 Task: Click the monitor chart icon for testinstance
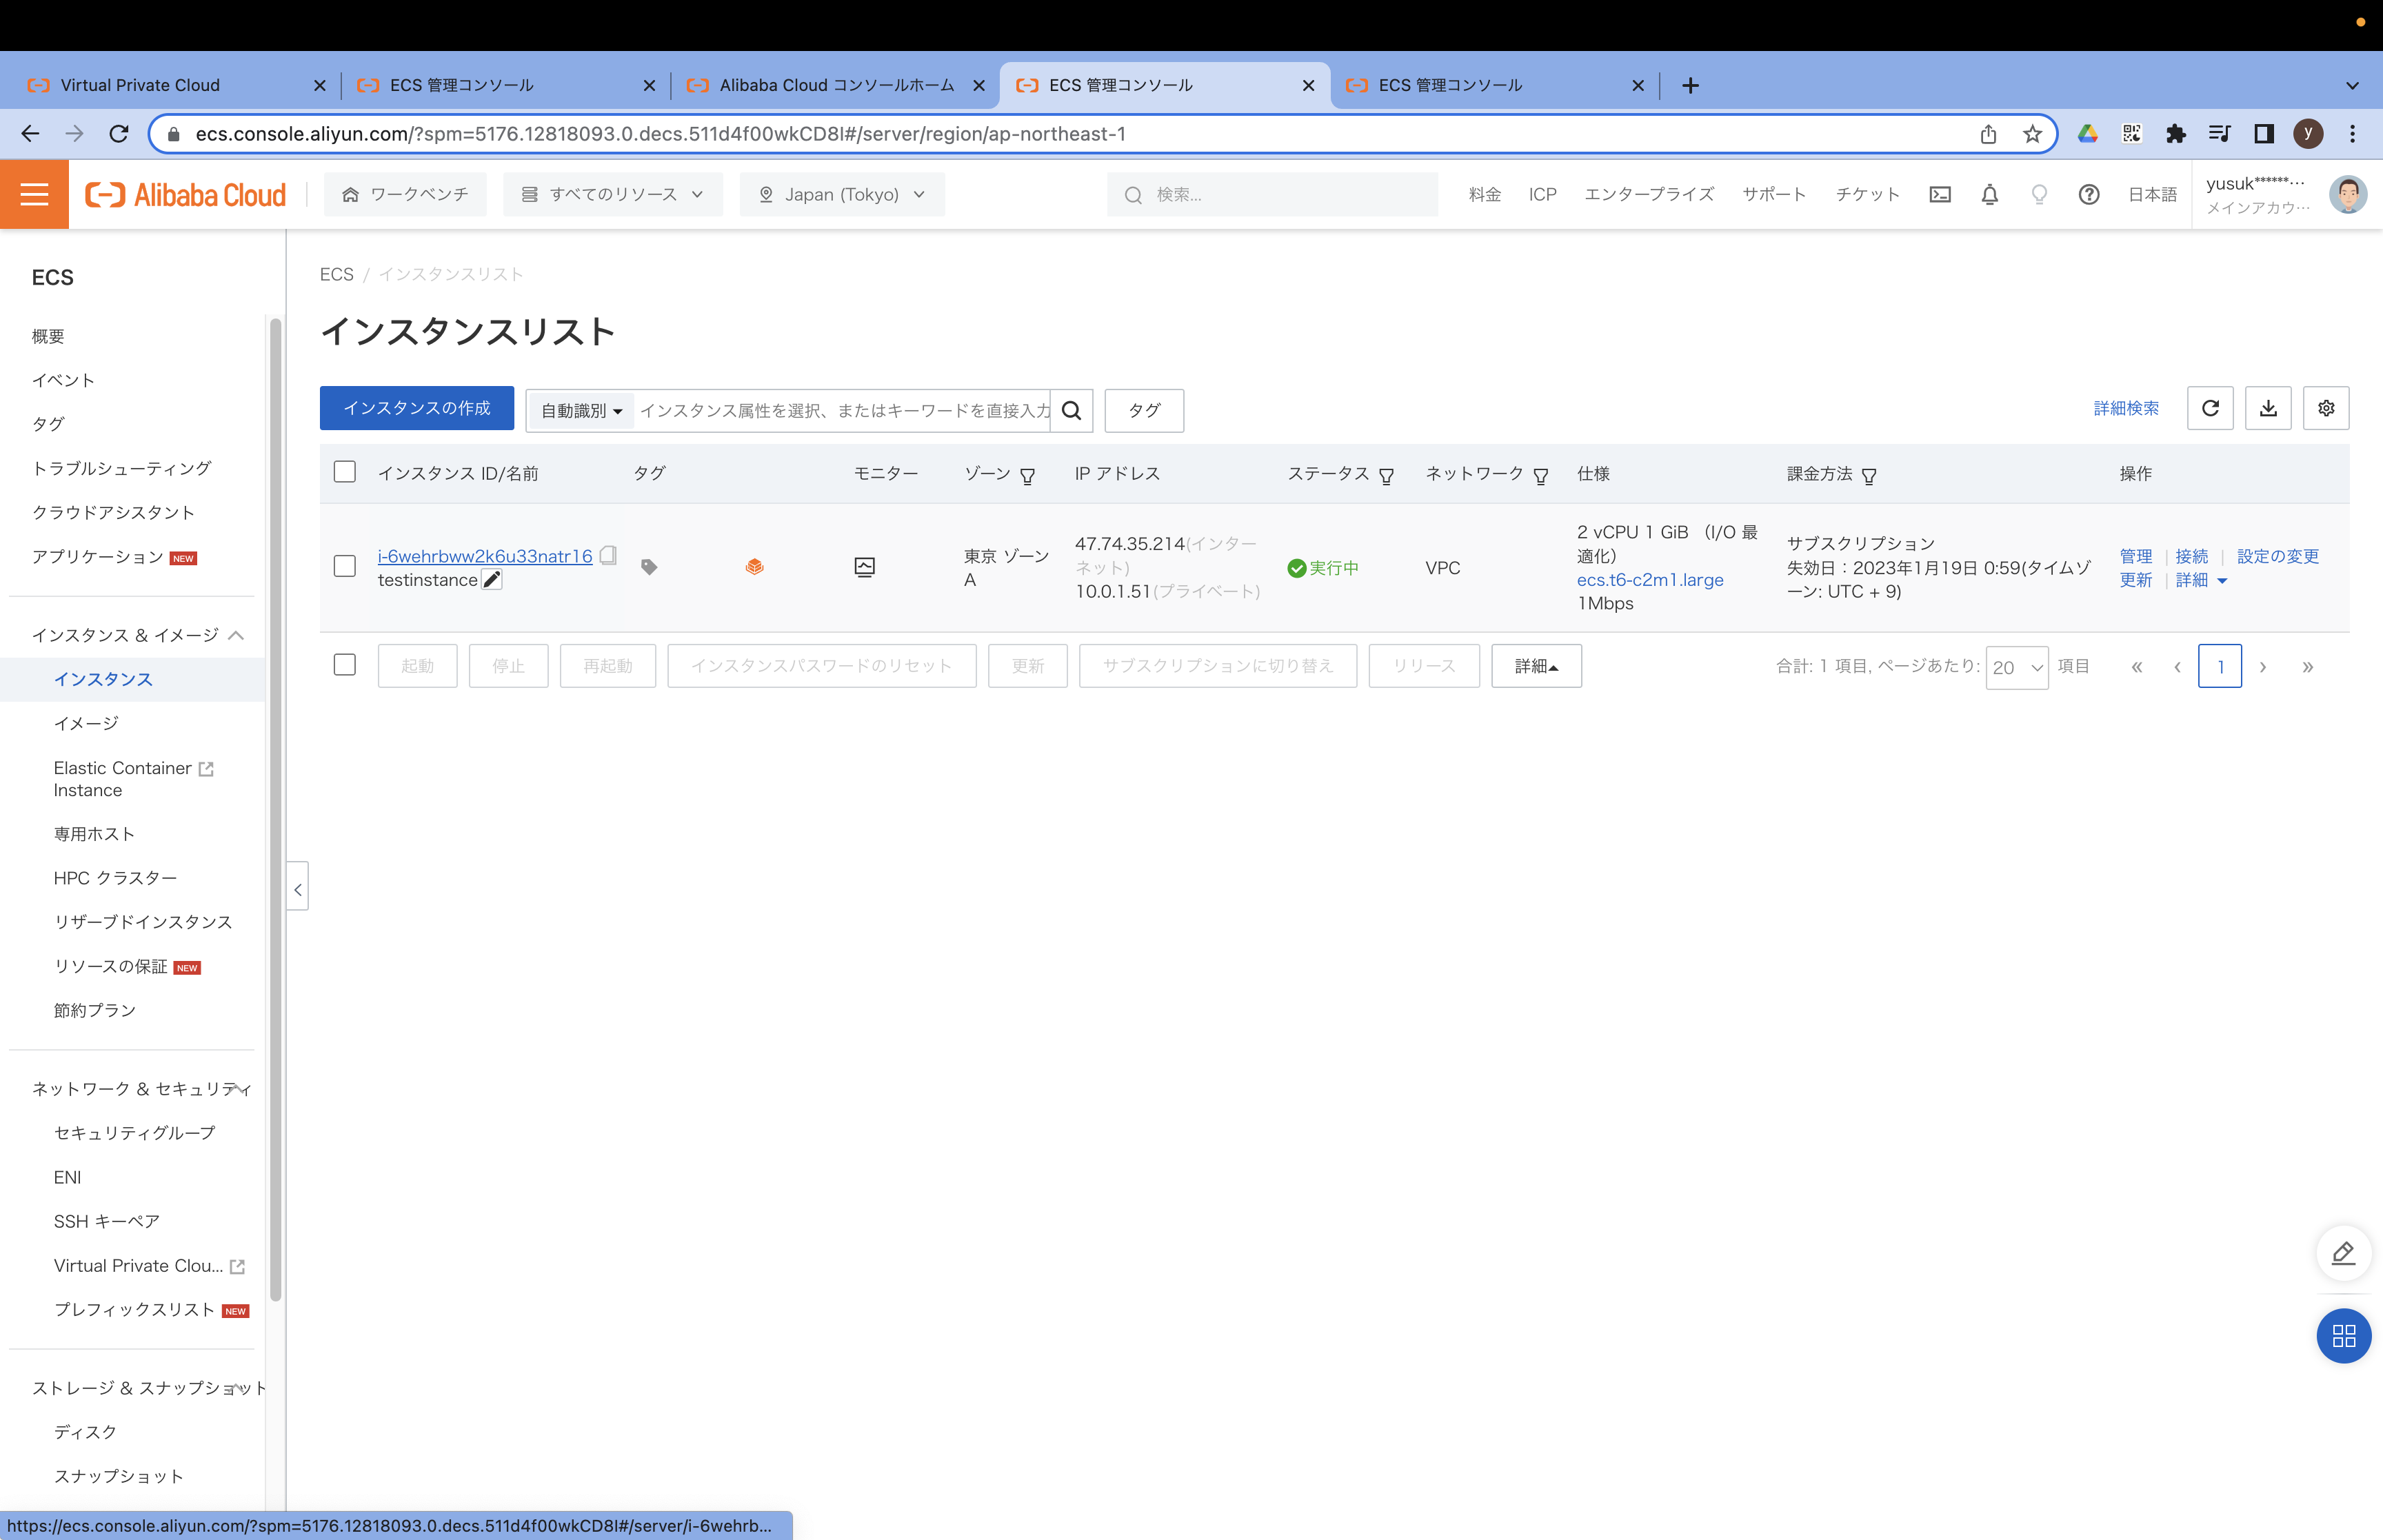pos(864,567)
